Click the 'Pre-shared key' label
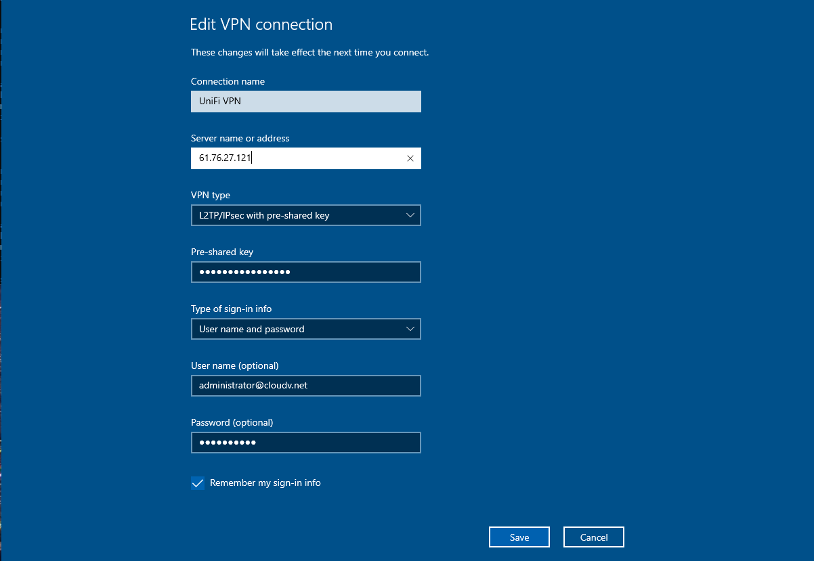 point(222,252)
